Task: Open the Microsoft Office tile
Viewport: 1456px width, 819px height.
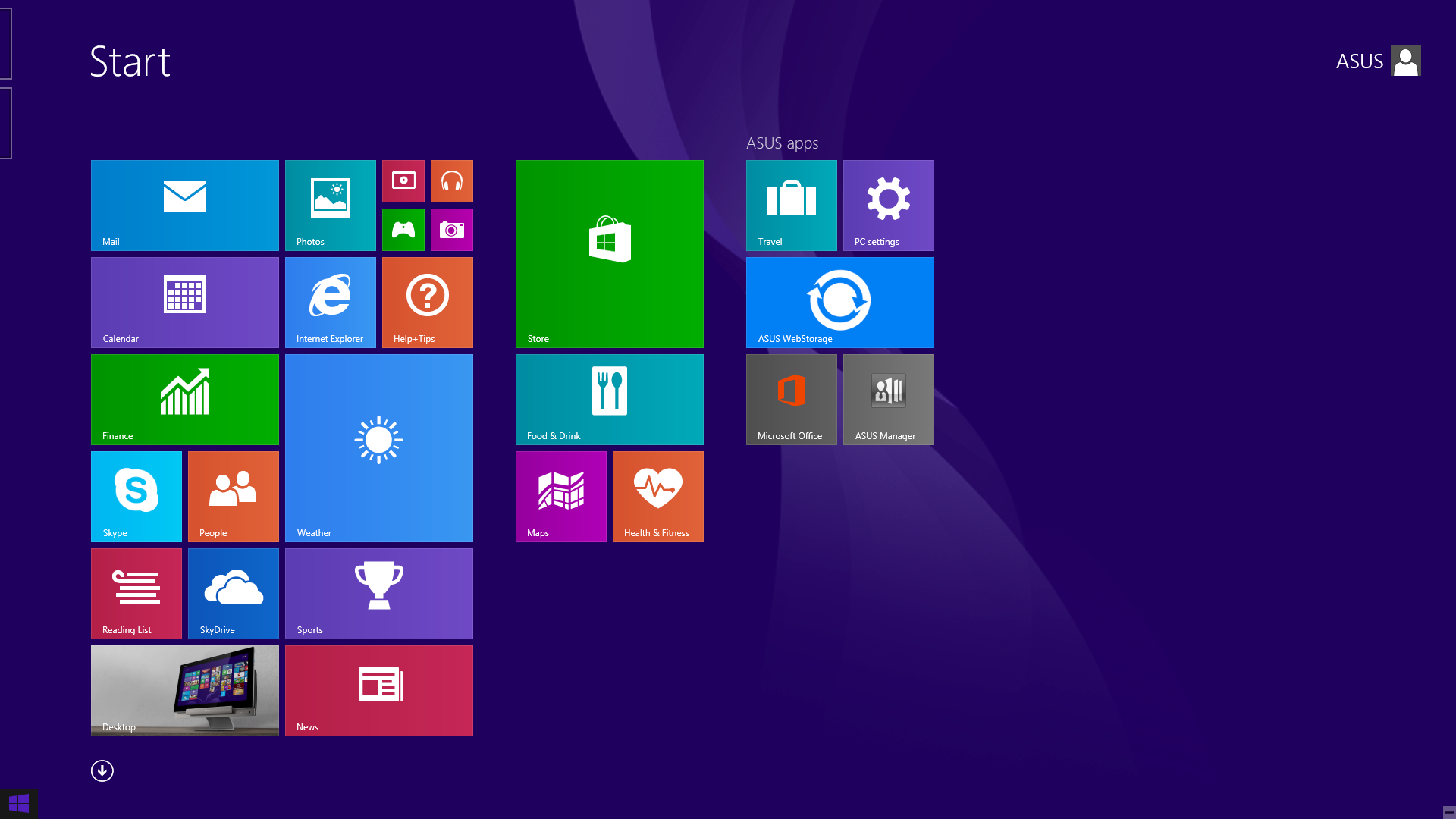Action: tap(792, 400)
